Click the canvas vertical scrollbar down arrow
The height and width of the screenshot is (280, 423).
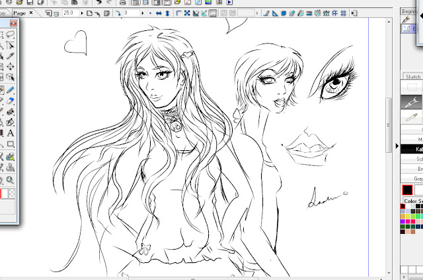pyautogui.click(x=389, y=273)
